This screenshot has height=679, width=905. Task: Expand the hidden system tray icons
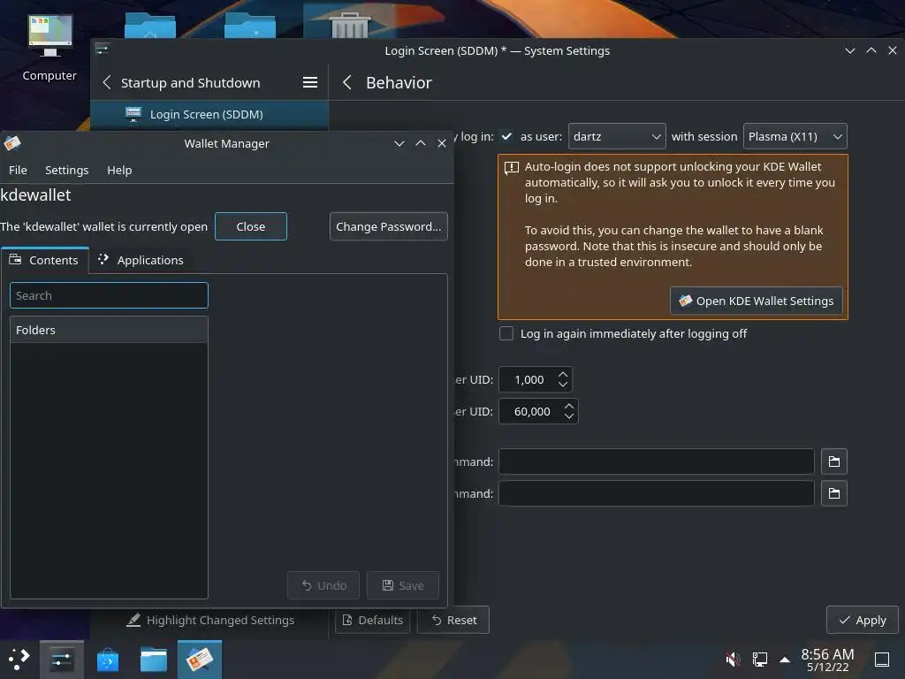point(785,659)
